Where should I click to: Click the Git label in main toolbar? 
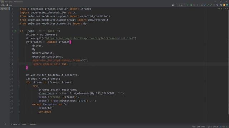[201, 5]
